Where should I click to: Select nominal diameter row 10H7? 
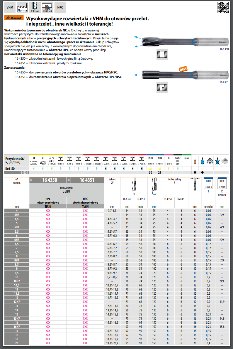click(x=17, y=281)
